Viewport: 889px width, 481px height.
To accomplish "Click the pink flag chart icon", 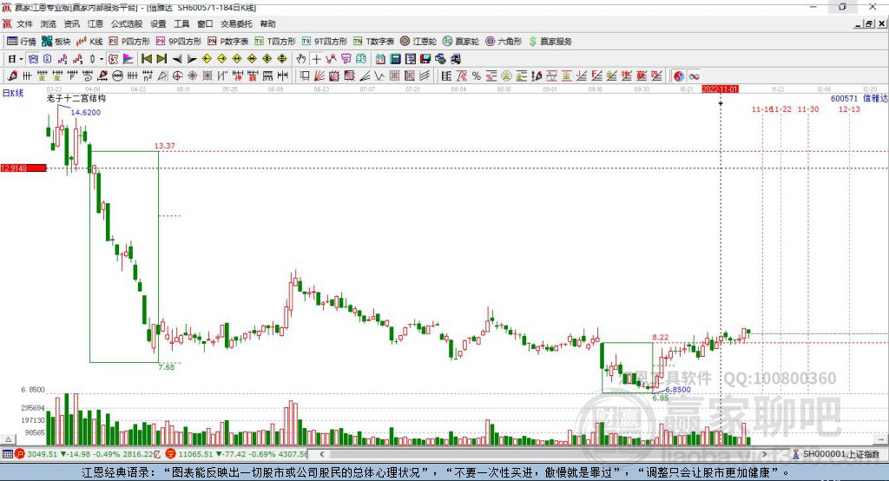I will tap(128, 59).
